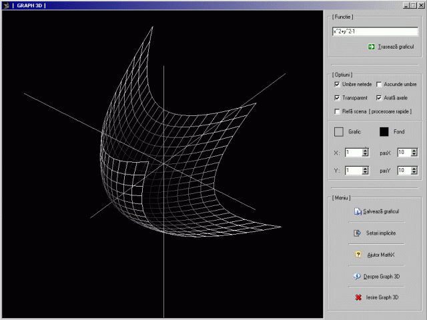Open the black Fond color swatch
The width and height of the screenshot is (427, 320).
pos(384,132)
